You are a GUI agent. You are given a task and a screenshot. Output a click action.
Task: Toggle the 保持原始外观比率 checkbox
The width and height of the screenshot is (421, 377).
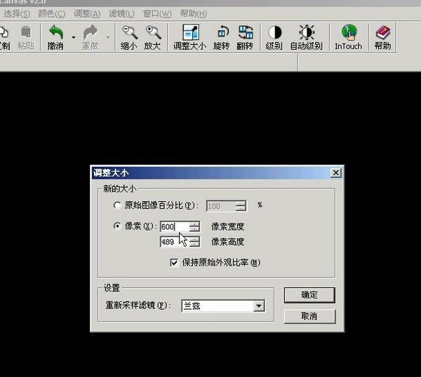click(175, 263)
